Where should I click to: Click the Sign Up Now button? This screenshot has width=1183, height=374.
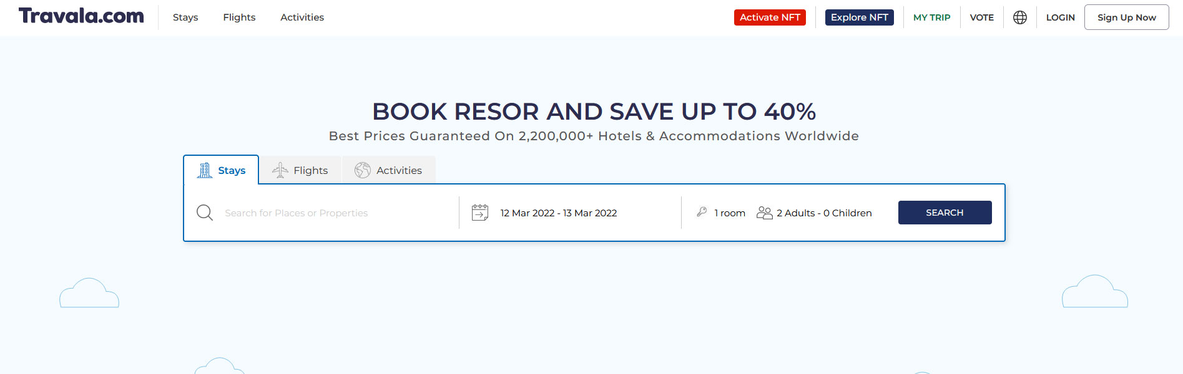click(1127, 17)
